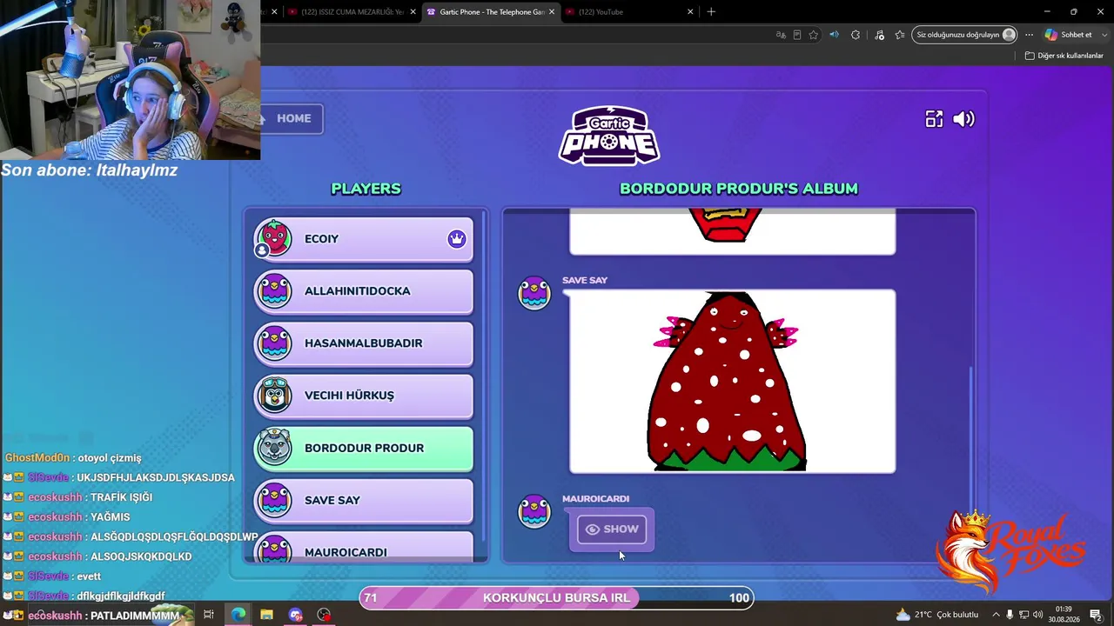This screenshot has width=1114, height=626.
Task: Click SAVE SAY's avatar in players list
Action: 275,500
